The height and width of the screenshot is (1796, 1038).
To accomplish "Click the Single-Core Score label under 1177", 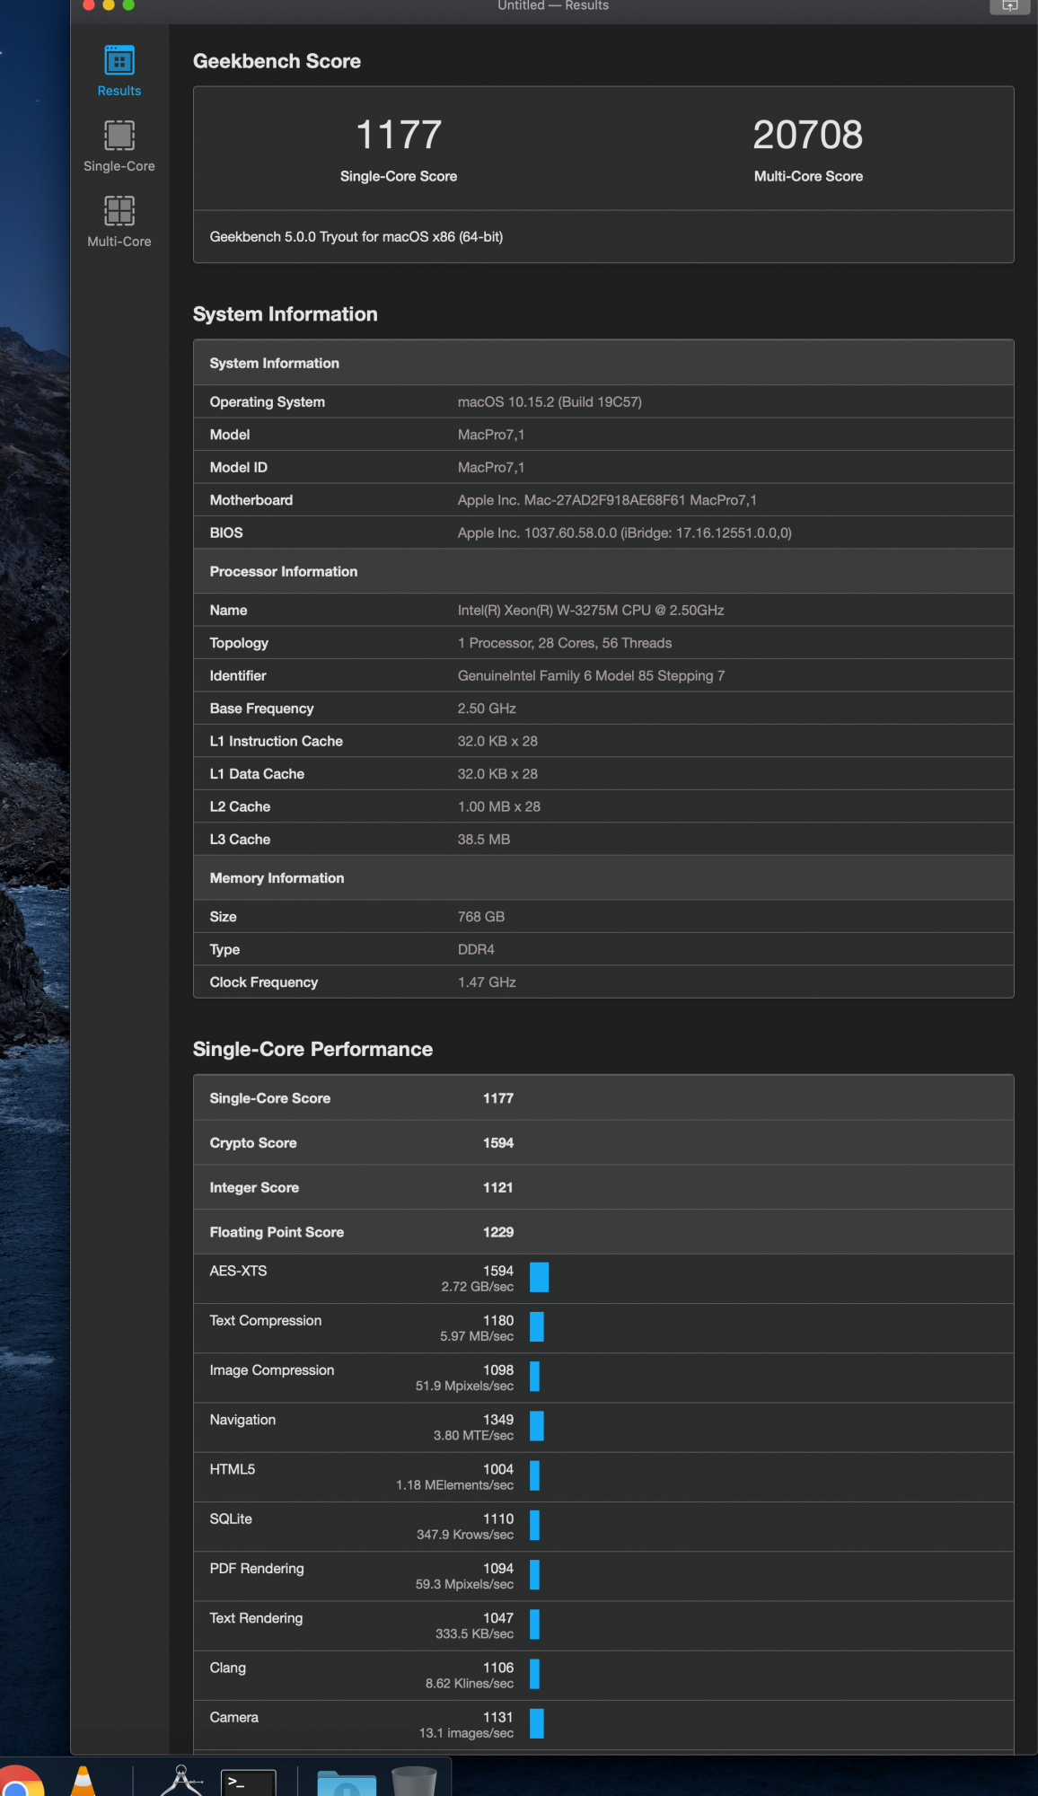I will click(x=399, y=177).
